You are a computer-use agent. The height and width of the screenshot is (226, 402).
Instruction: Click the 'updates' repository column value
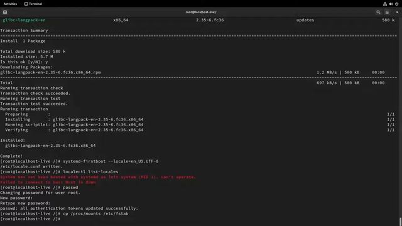tap(305, 20)
